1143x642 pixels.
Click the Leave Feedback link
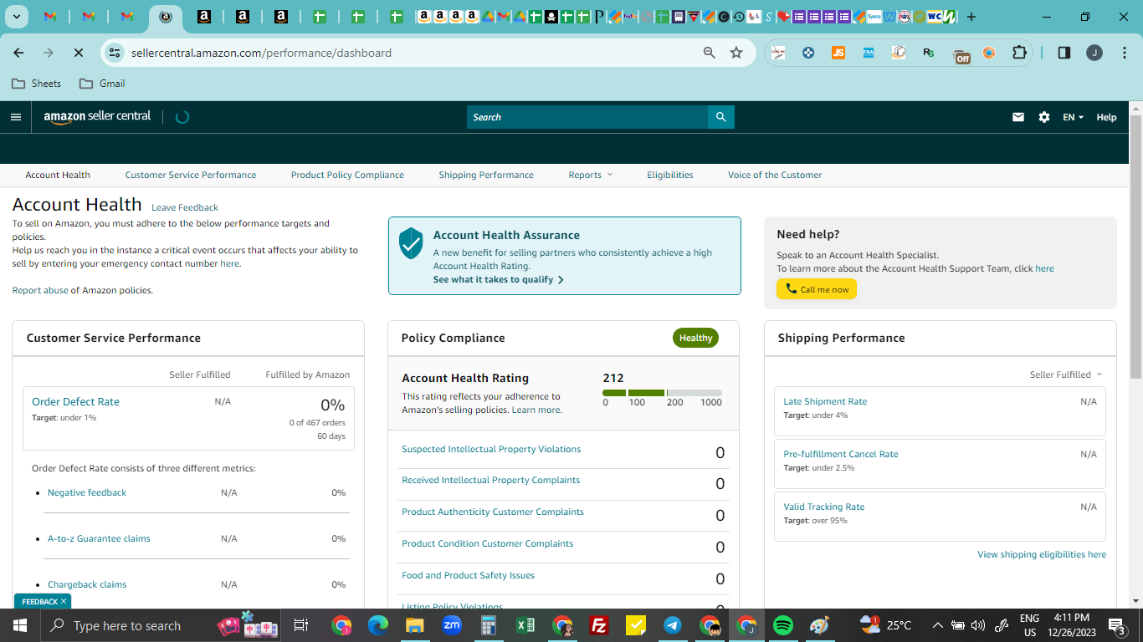[x=185, y=207]
